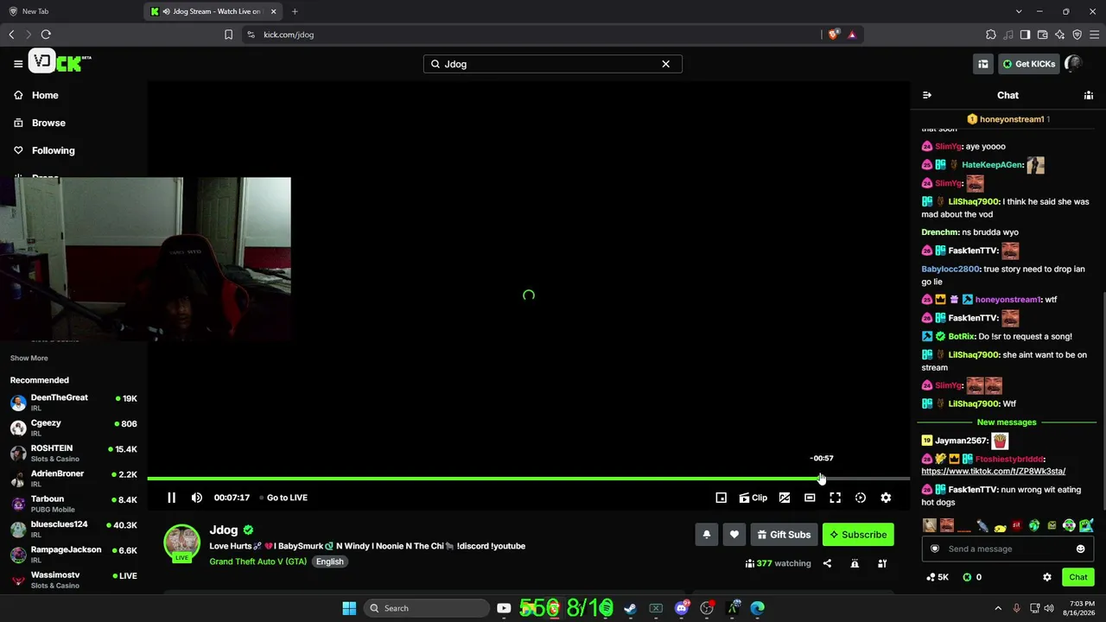Open the Jdog channel avatar
Viewport: 1106px width, 622px height.
(x=182, y=543)
